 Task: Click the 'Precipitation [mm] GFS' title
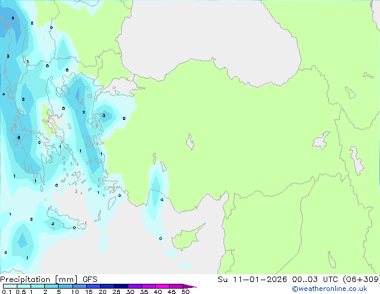coord(49,280)
